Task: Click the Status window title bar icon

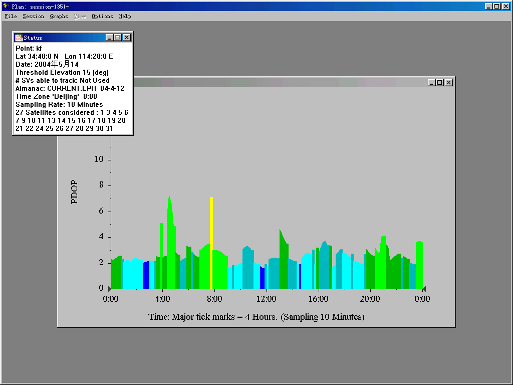Action: pos(19,38)
